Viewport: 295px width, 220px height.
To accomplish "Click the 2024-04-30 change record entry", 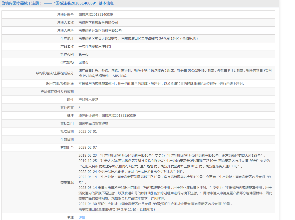I will [x=156, y=207].
